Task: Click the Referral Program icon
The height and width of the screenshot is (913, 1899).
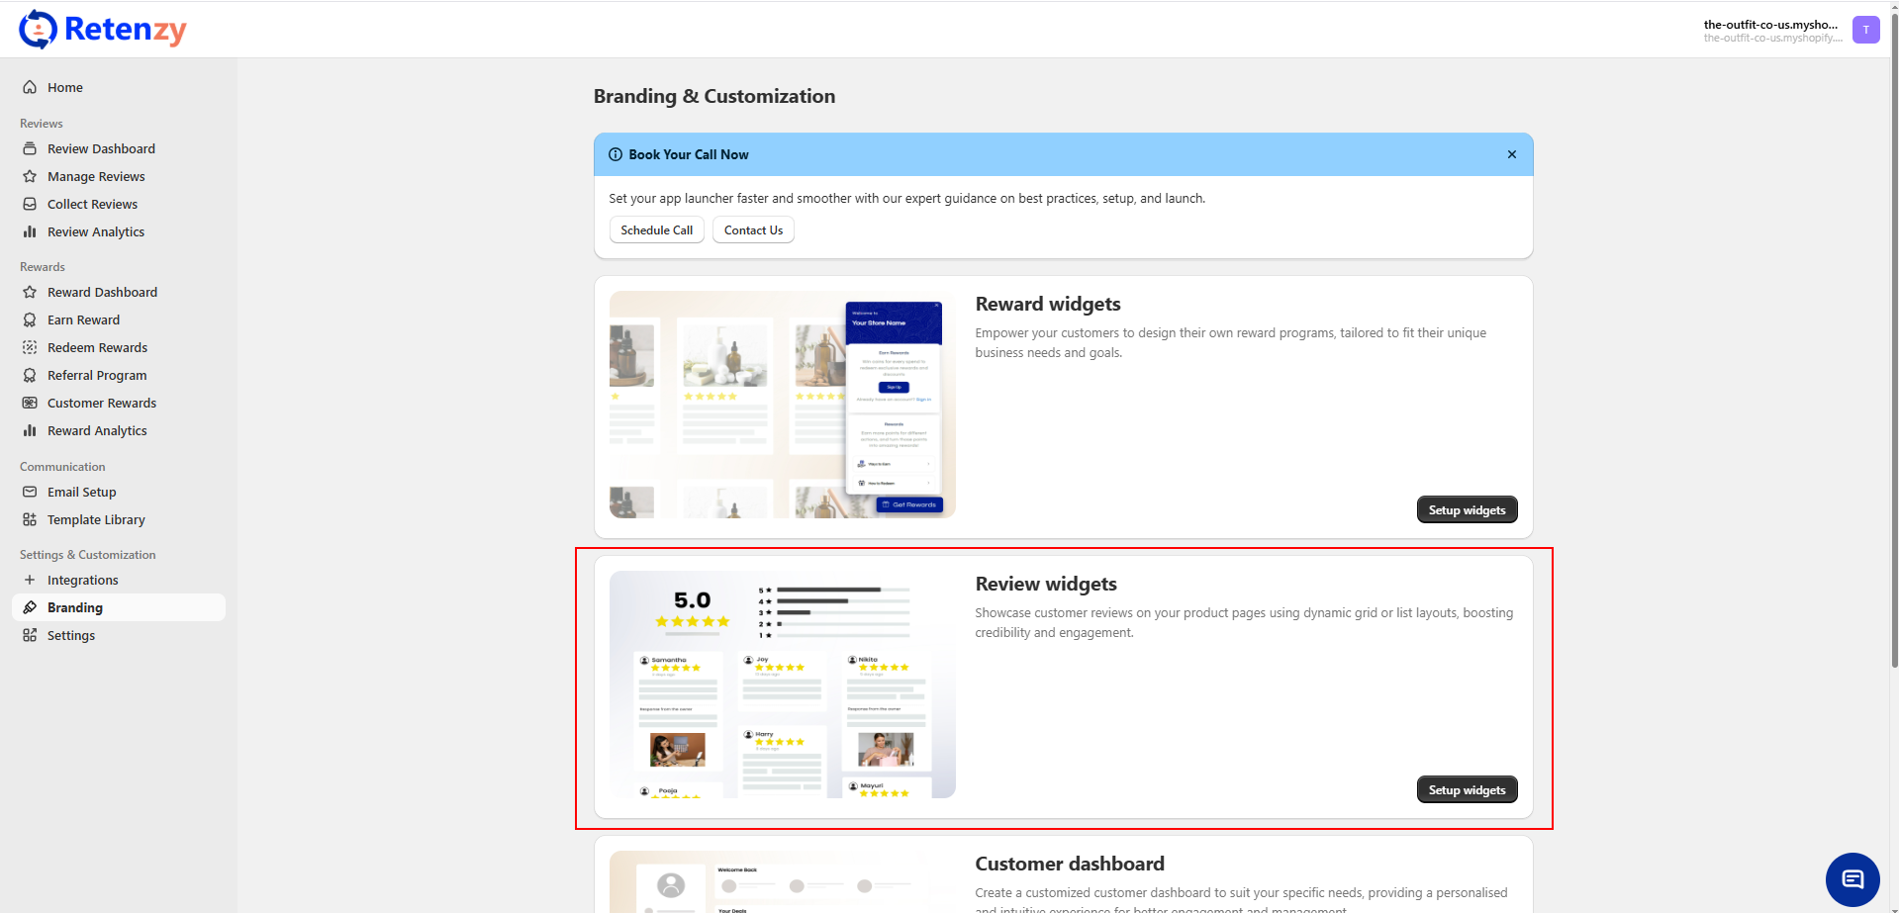Action: 30,375
